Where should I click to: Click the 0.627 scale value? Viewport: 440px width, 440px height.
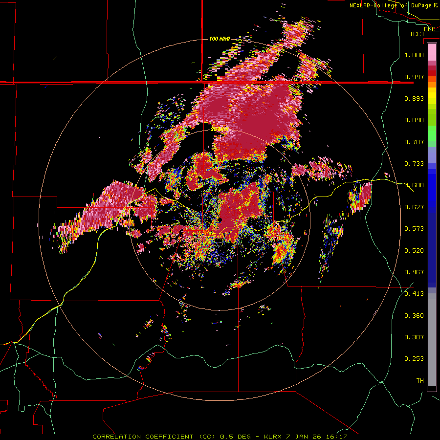tap(414, 207)
